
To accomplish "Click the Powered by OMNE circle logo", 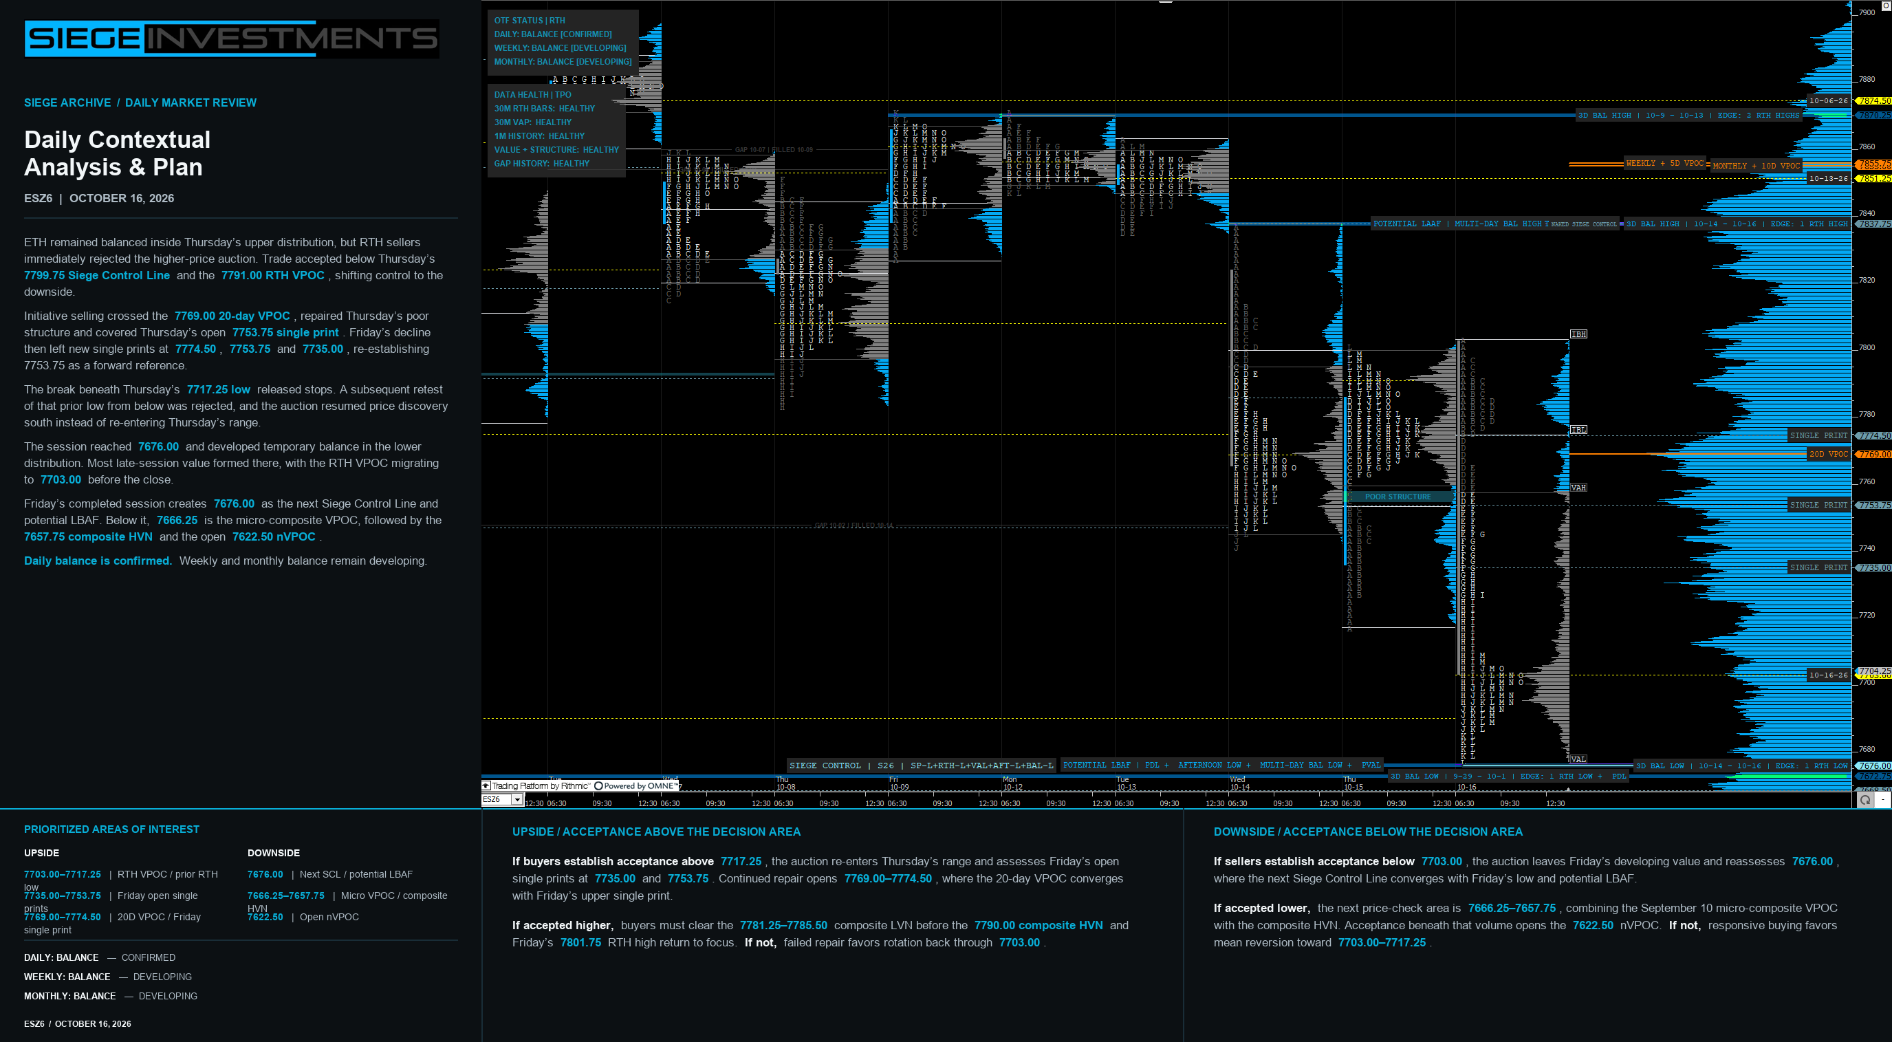I will 598,785.
